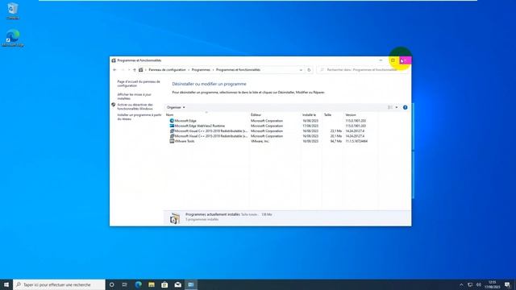Open the Corbeille desktop icon

coord(13,10)
